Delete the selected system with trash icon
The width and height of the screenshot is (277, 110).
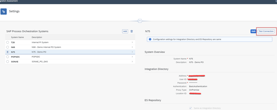(x=132, y=31)
